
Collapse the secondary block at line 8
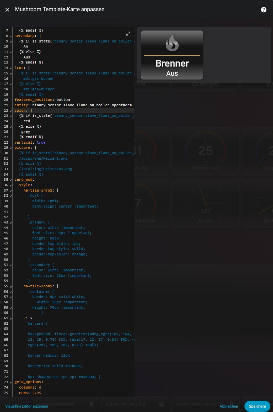[x=11, y=36]
